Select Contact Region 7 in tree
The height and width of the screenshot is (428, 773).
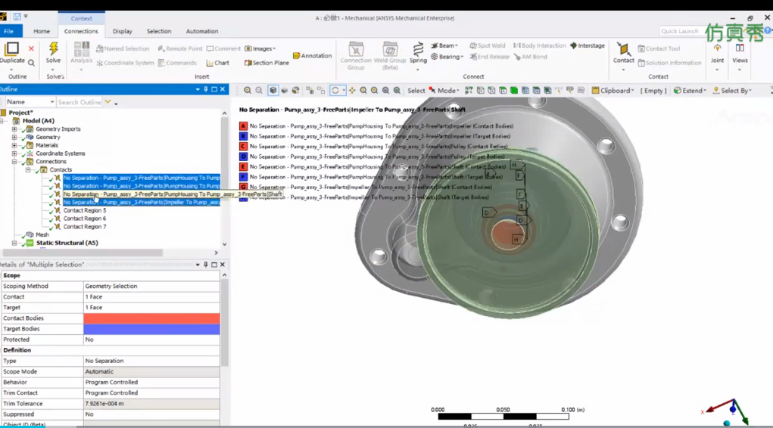(84, 227)
